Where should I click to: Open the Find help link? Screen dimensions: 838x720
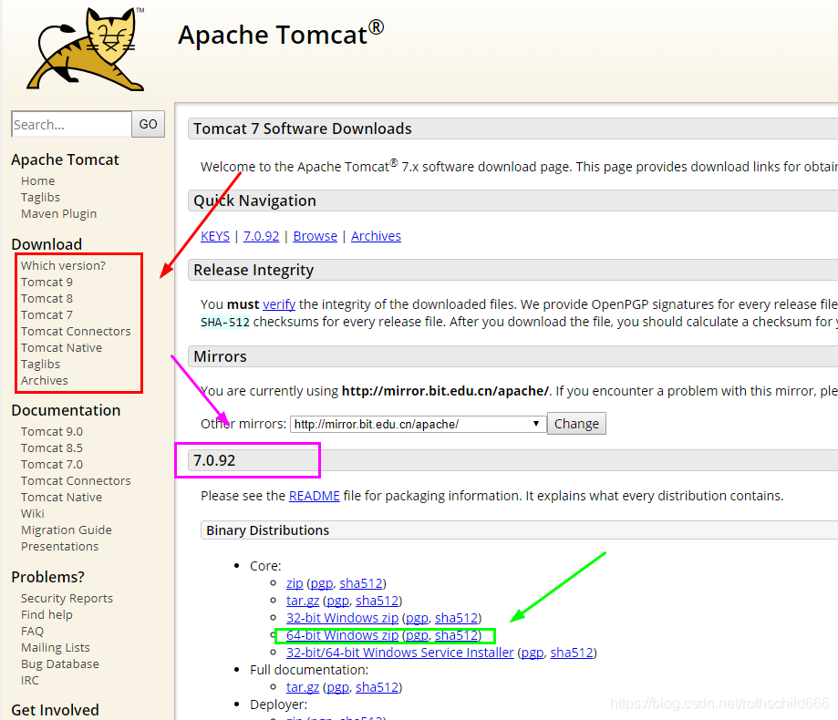click(47, 615)
